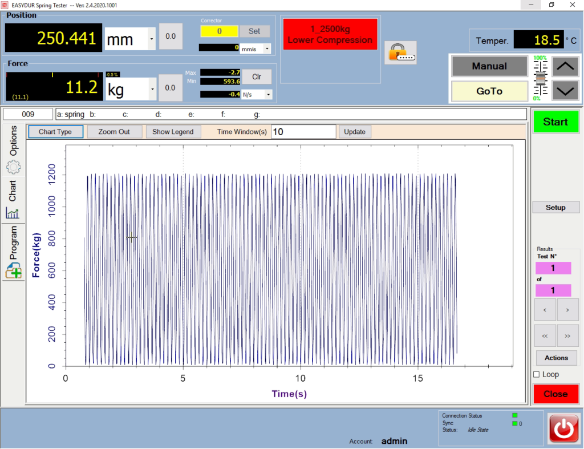
Task: Clear the force Max/Min with Clr
Action: click(257, 76)
